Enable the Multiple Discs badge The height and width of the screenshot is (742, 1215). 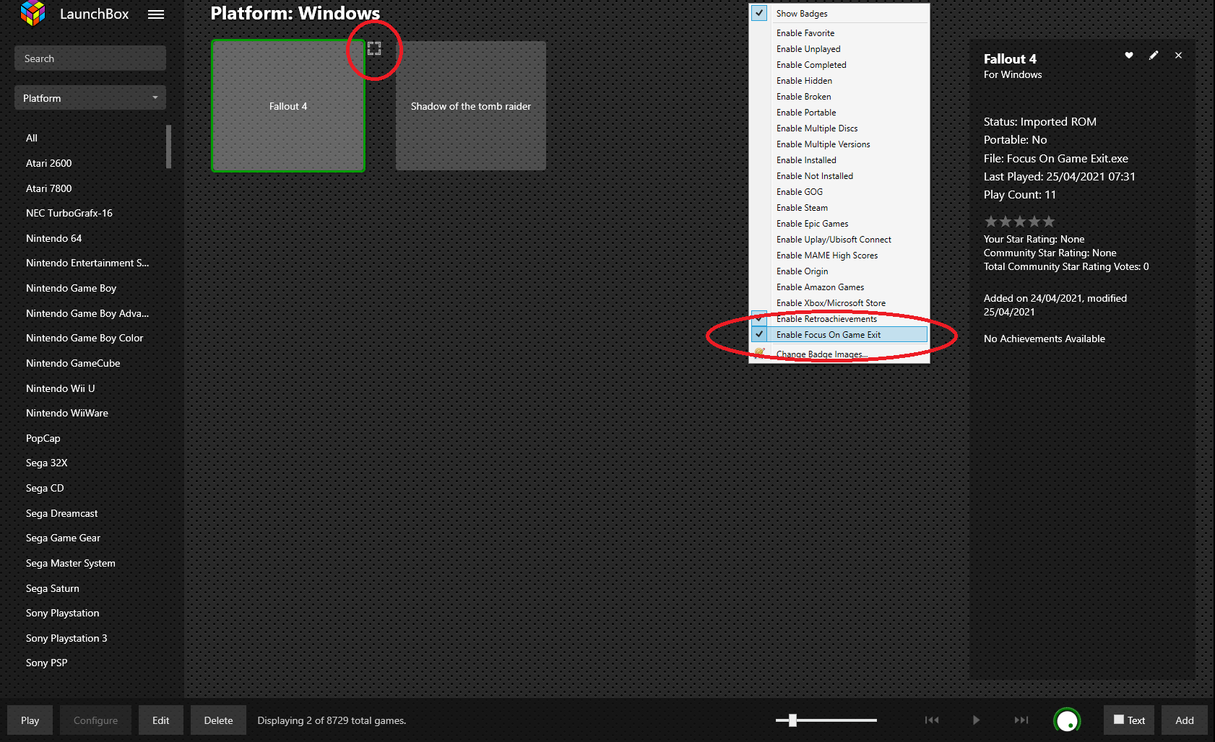pos(839,128)
